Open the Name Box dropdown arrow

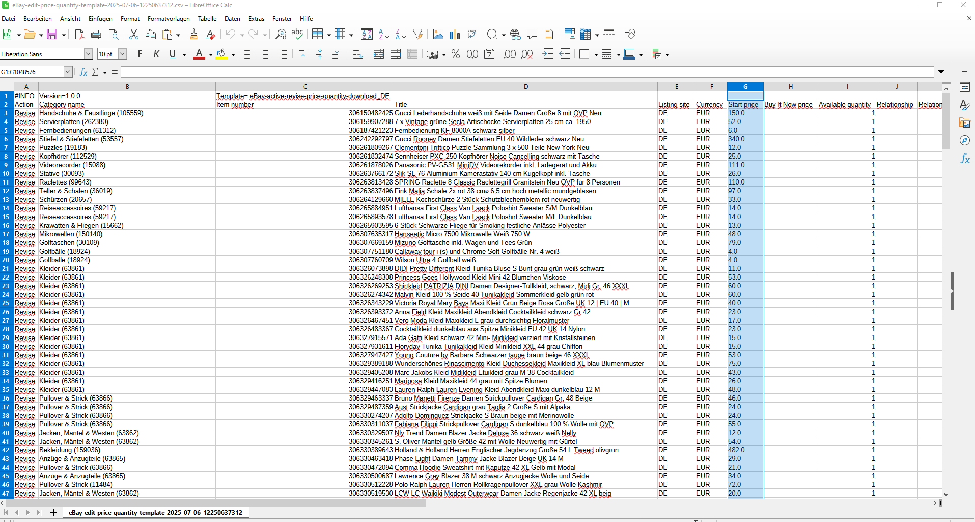68,72
